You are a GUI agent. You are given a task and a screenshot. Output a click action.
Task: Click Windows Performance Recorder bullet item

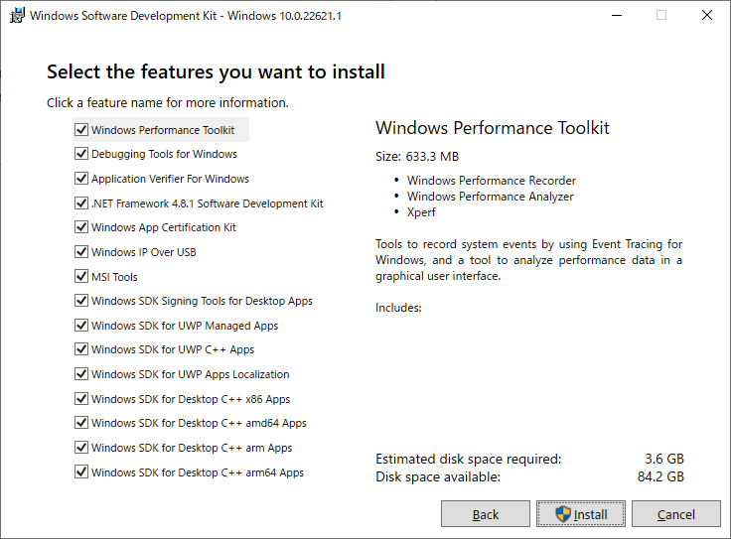(x=491, y=181)
